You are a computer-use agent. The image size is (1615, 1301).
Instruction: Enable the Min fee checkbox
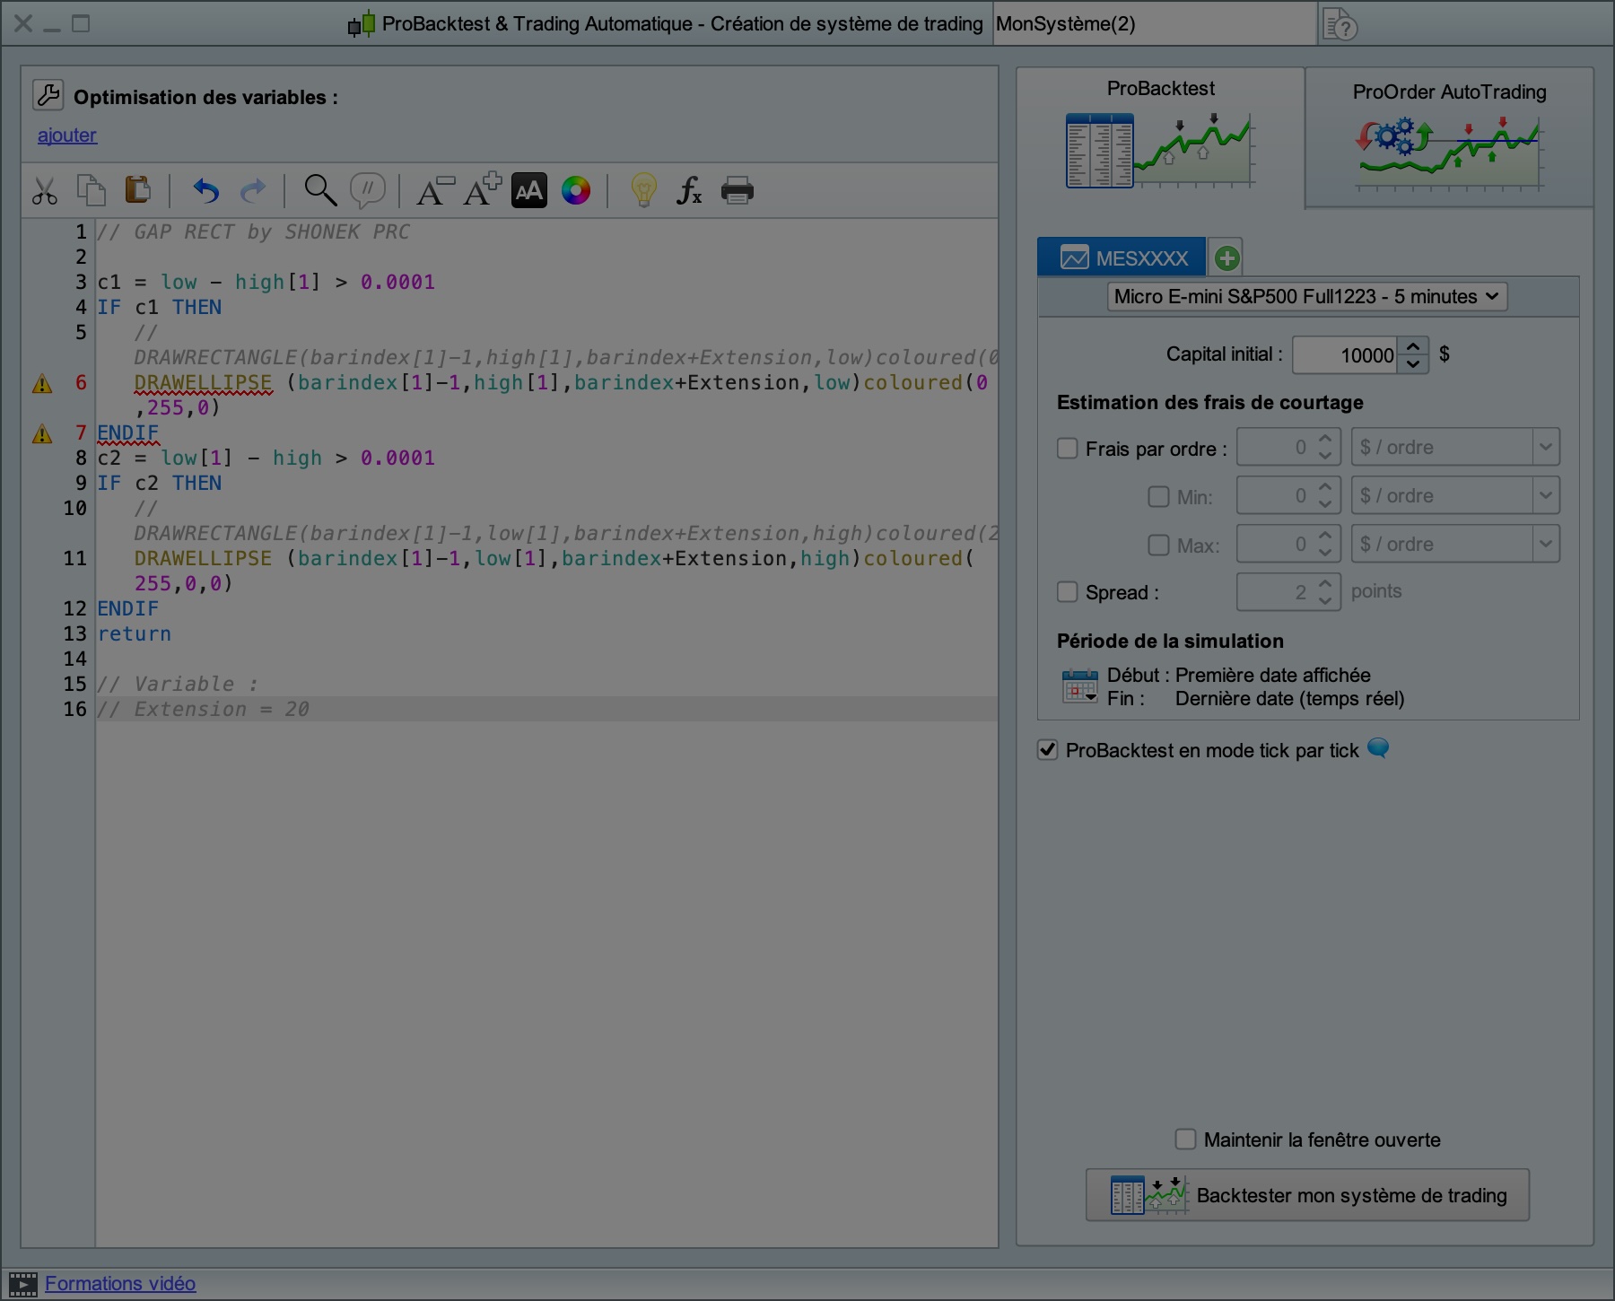pyautogui.click(x=1159, y=496)
